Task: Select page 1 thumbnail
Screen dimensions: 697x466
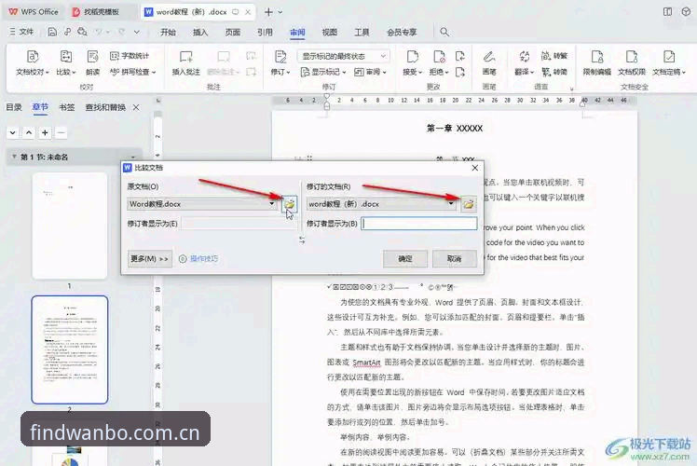Action: tap(69, 226)
